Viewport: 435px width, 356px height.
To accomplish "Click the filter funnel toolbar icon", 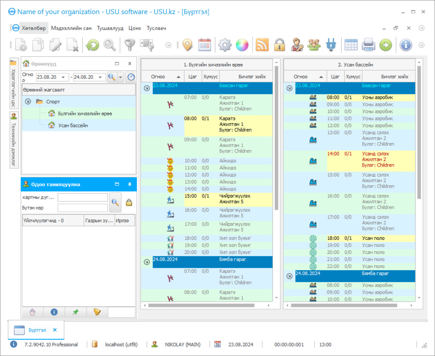I will pyautogui.click(x=130, y=45).
